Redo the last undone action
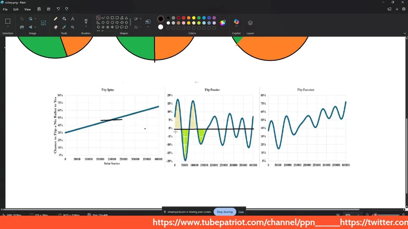Screen dimensions: 408x229 (67, 9)
